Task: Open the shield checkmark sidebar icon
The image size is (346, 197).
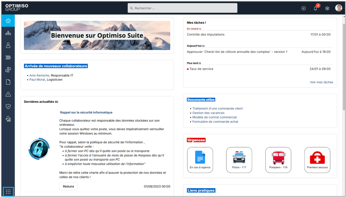Action: coord(8,106)
